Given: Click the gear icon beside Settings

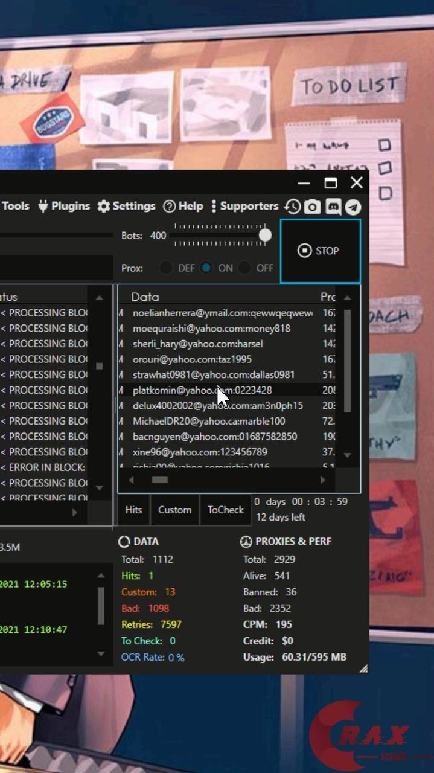Looking at the screenshot, I should 104,206.
